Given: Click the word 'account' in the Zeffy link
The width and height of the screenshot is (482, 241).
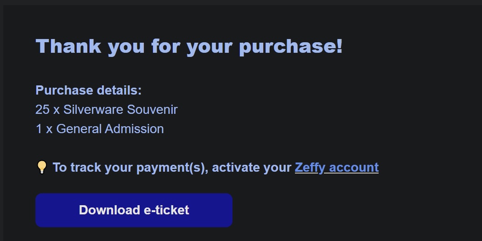Looking at the screenshot, I should coord(354,168).
